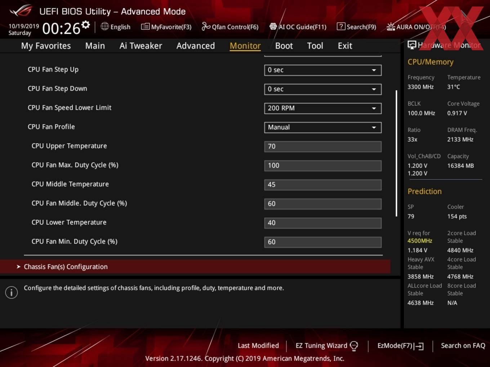Switch to the Tool tab
Image resolution: width=490 pixels, height=367 pixels.
(x=315, y=46)
